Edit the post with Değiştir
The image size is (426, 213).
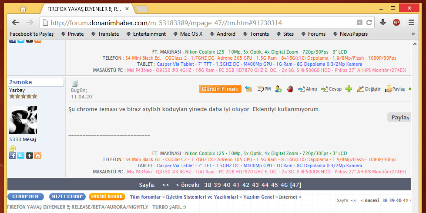(369, 89)
